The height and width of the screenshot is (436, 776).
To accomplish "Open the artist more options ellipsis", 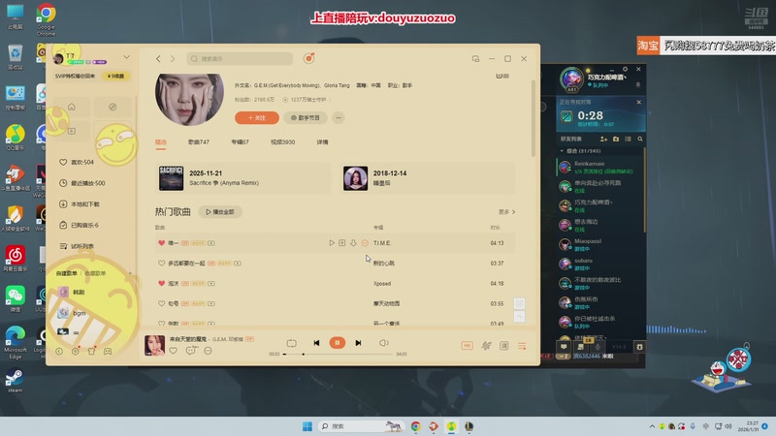I will tap(339, 117).
